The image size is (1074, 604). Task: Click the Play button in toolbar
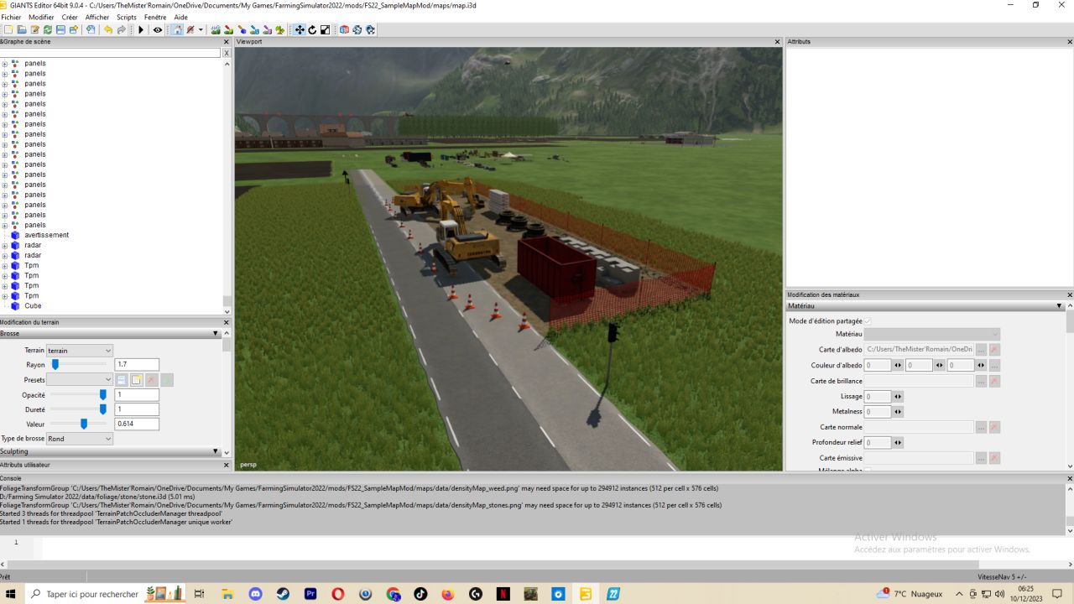pyautogui.click(x=141, y=29)
